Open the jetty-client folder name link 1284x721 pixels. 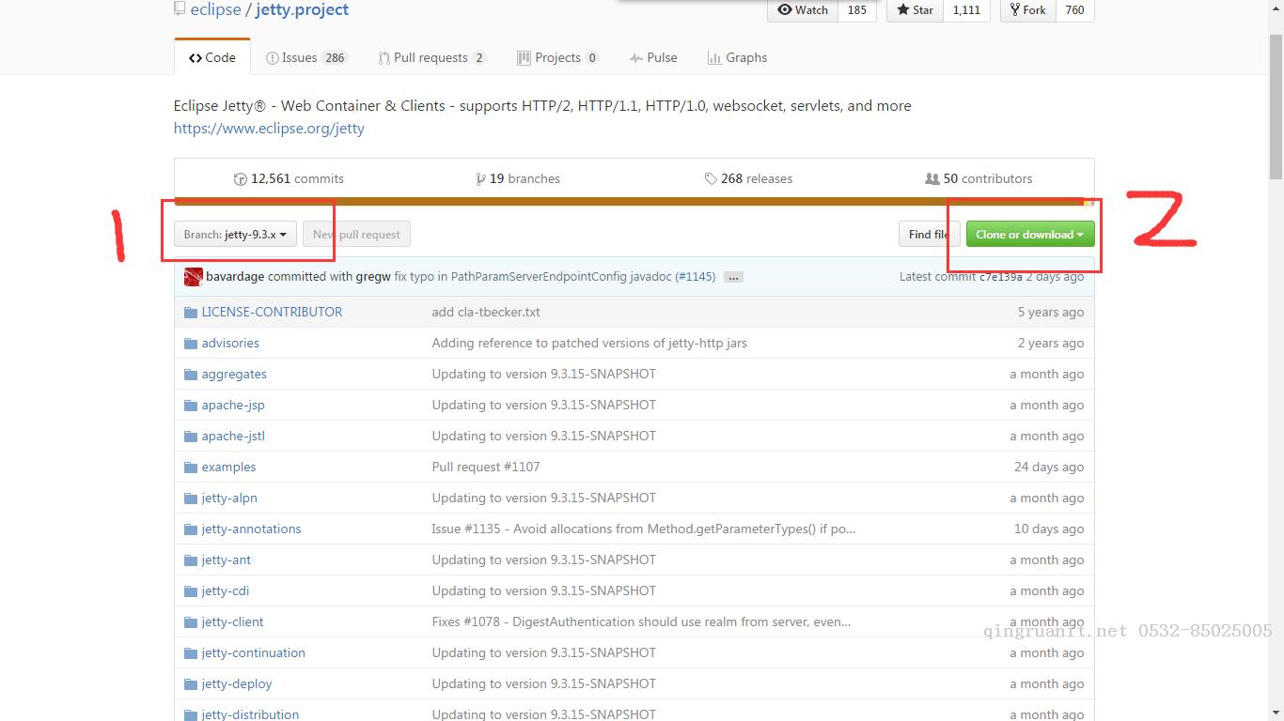232,621
